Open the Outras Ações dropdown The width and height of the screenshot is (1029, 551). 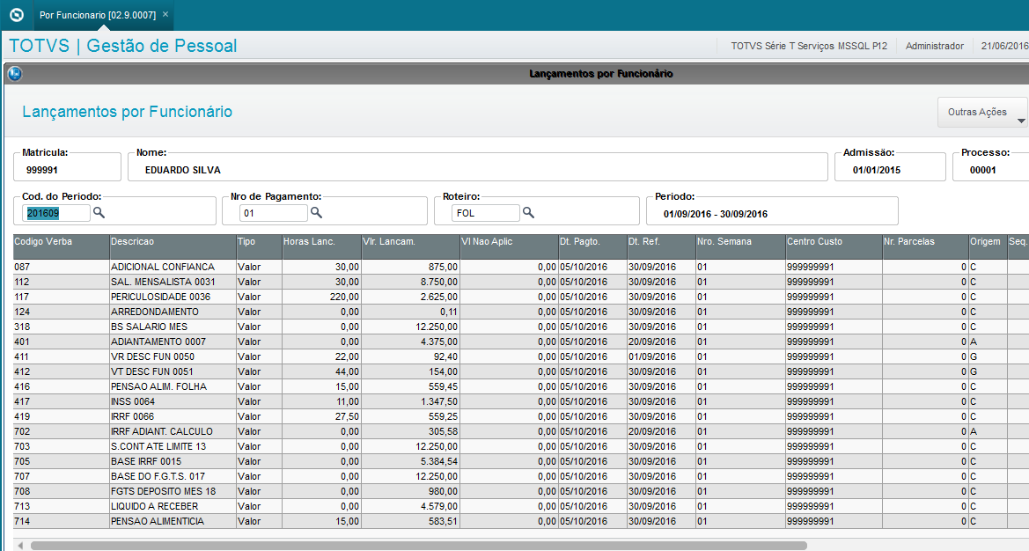981,112
